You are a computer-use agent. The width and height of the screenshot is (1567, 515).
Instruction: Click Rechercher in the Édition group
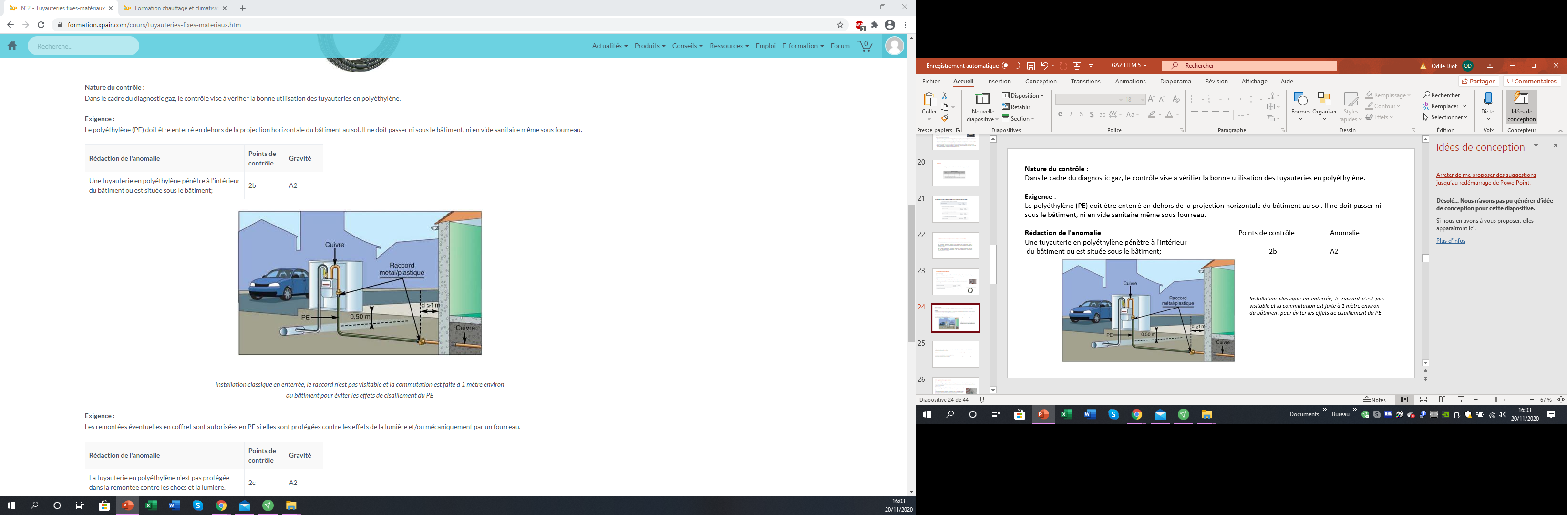(1441, 95)
